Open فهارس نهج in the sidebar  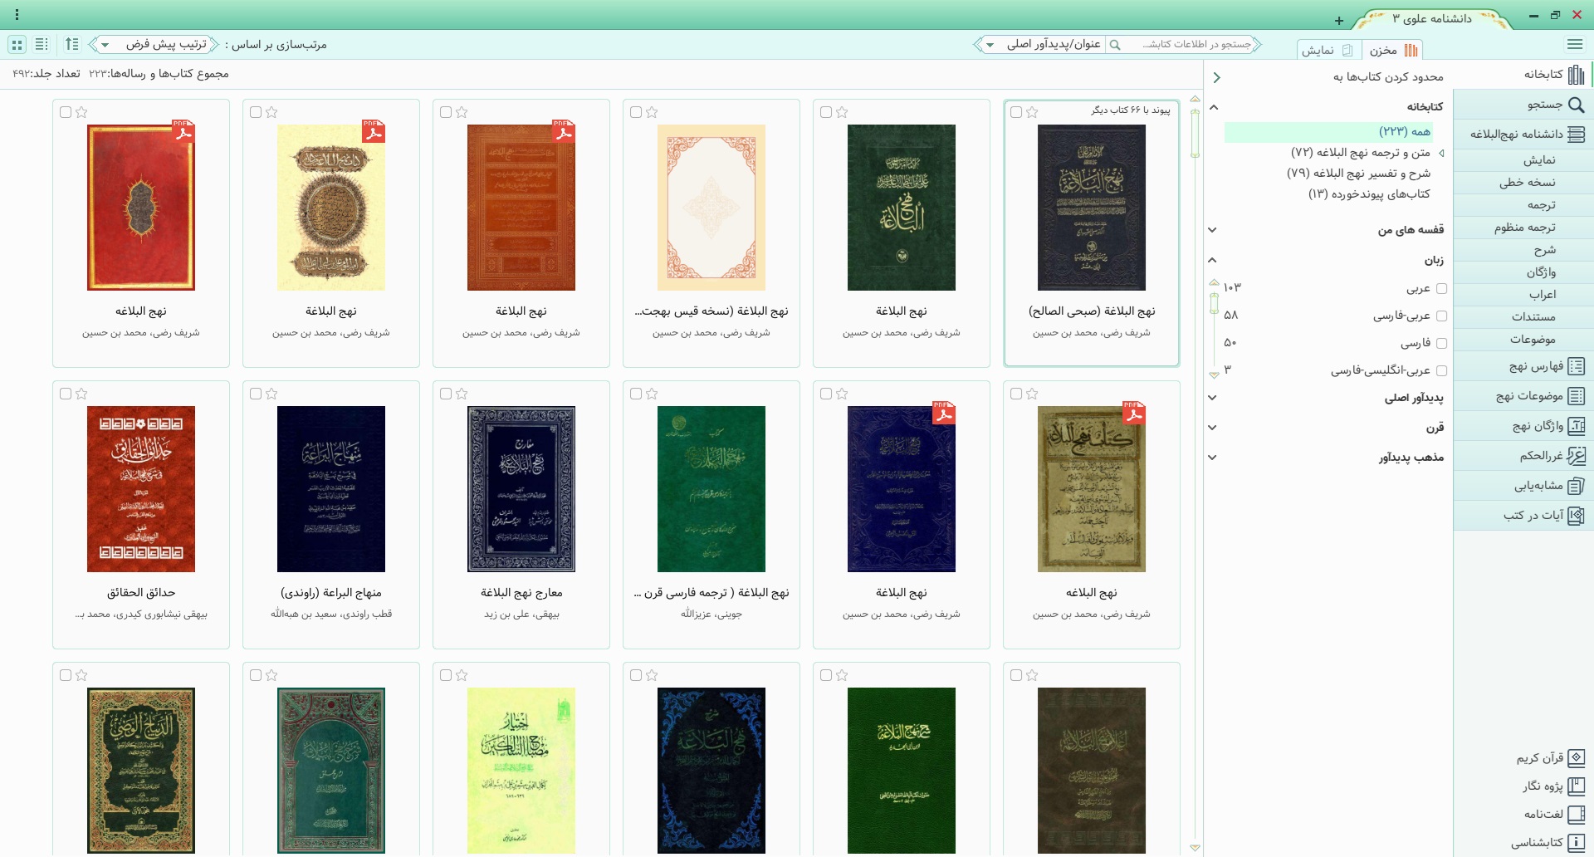click(1523, 366)
